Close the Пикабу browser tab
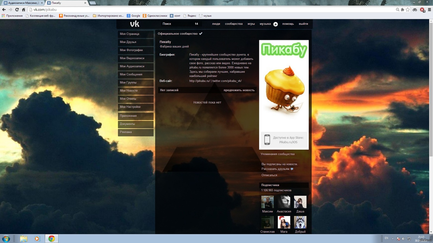Viewport: 433px width, 243px height. tap(85, 3)
